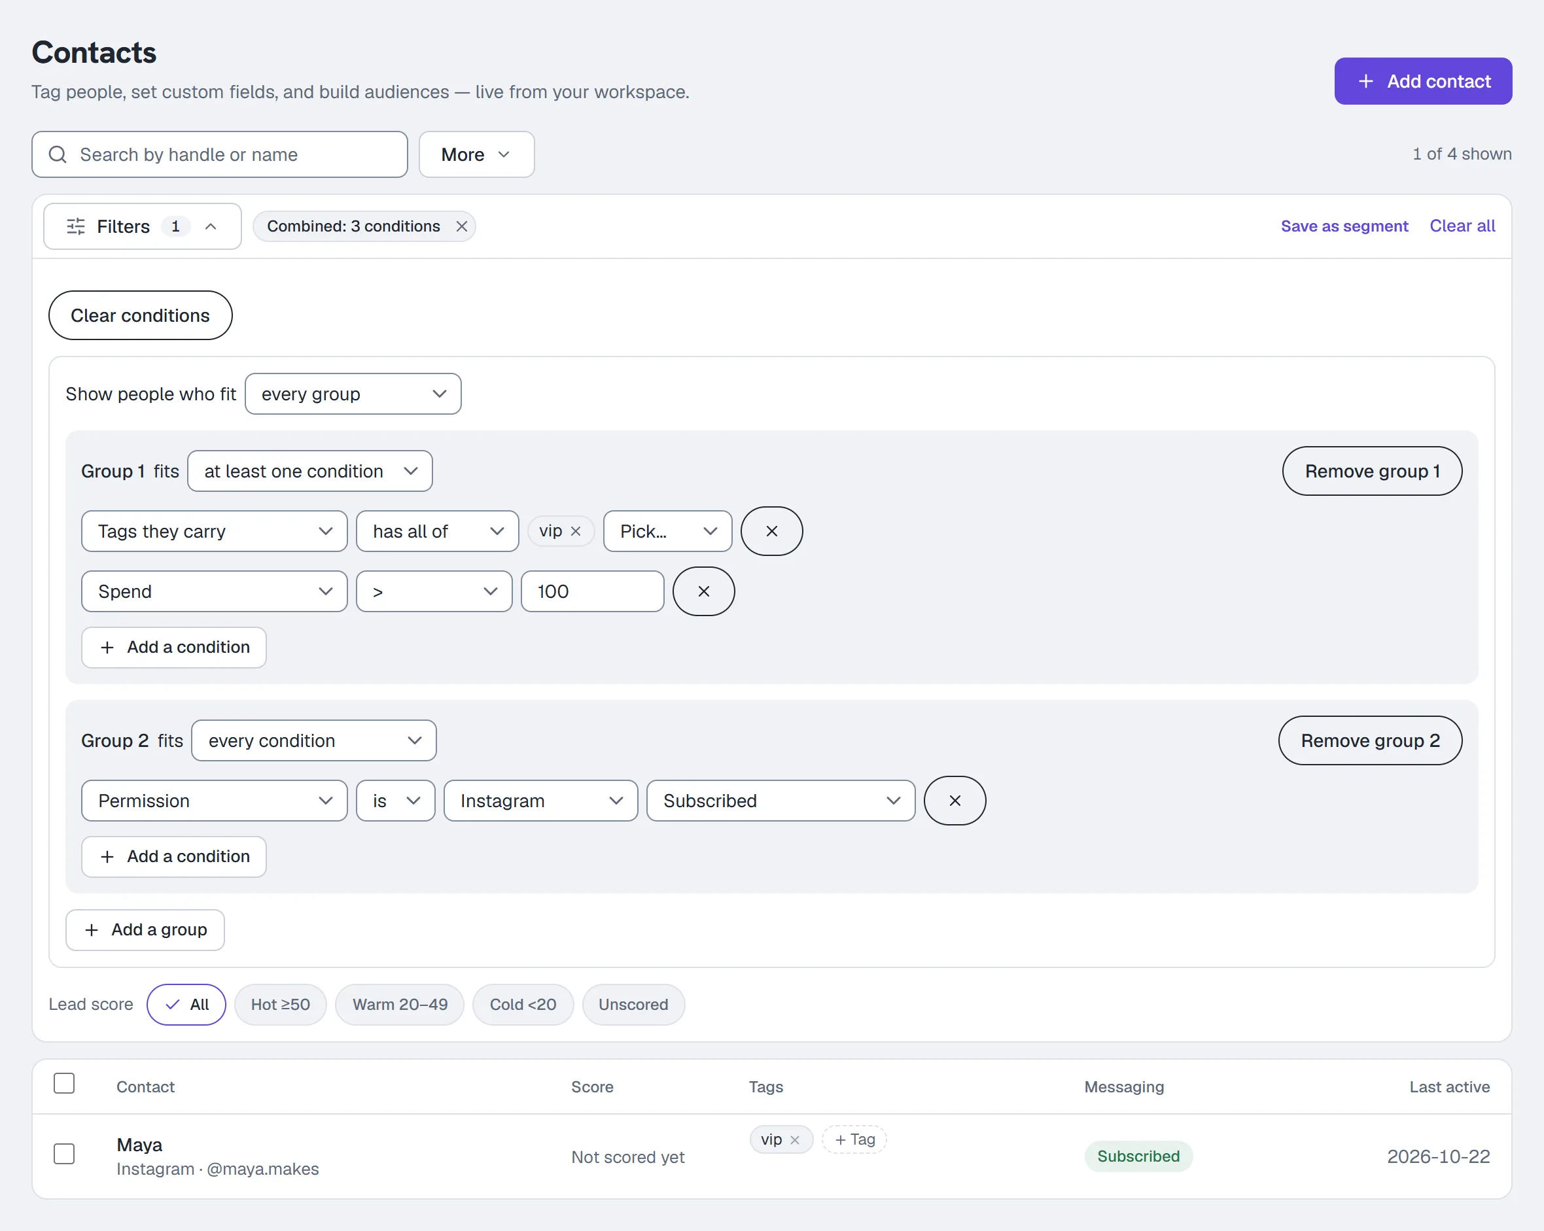Select the Warm 20–49 lead score chip
This screenshot has height=1231, width=1544.
400,1004
